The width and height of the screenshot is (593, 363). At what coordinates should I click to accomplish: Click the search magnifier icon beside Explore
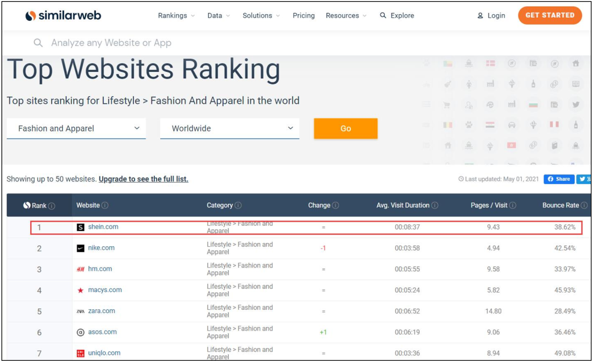tap(383, 15)
